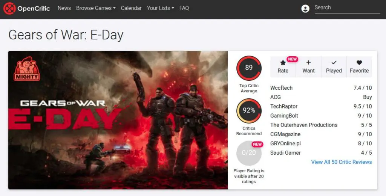Click the Outerhaven score 5 / 5
The image size is (386, 196).
[x=366, y=125]
